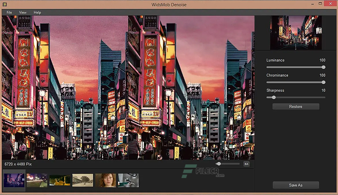The width and height of the screenshot is (338, 195).
Task: Open the File menu
Action: 9,12
